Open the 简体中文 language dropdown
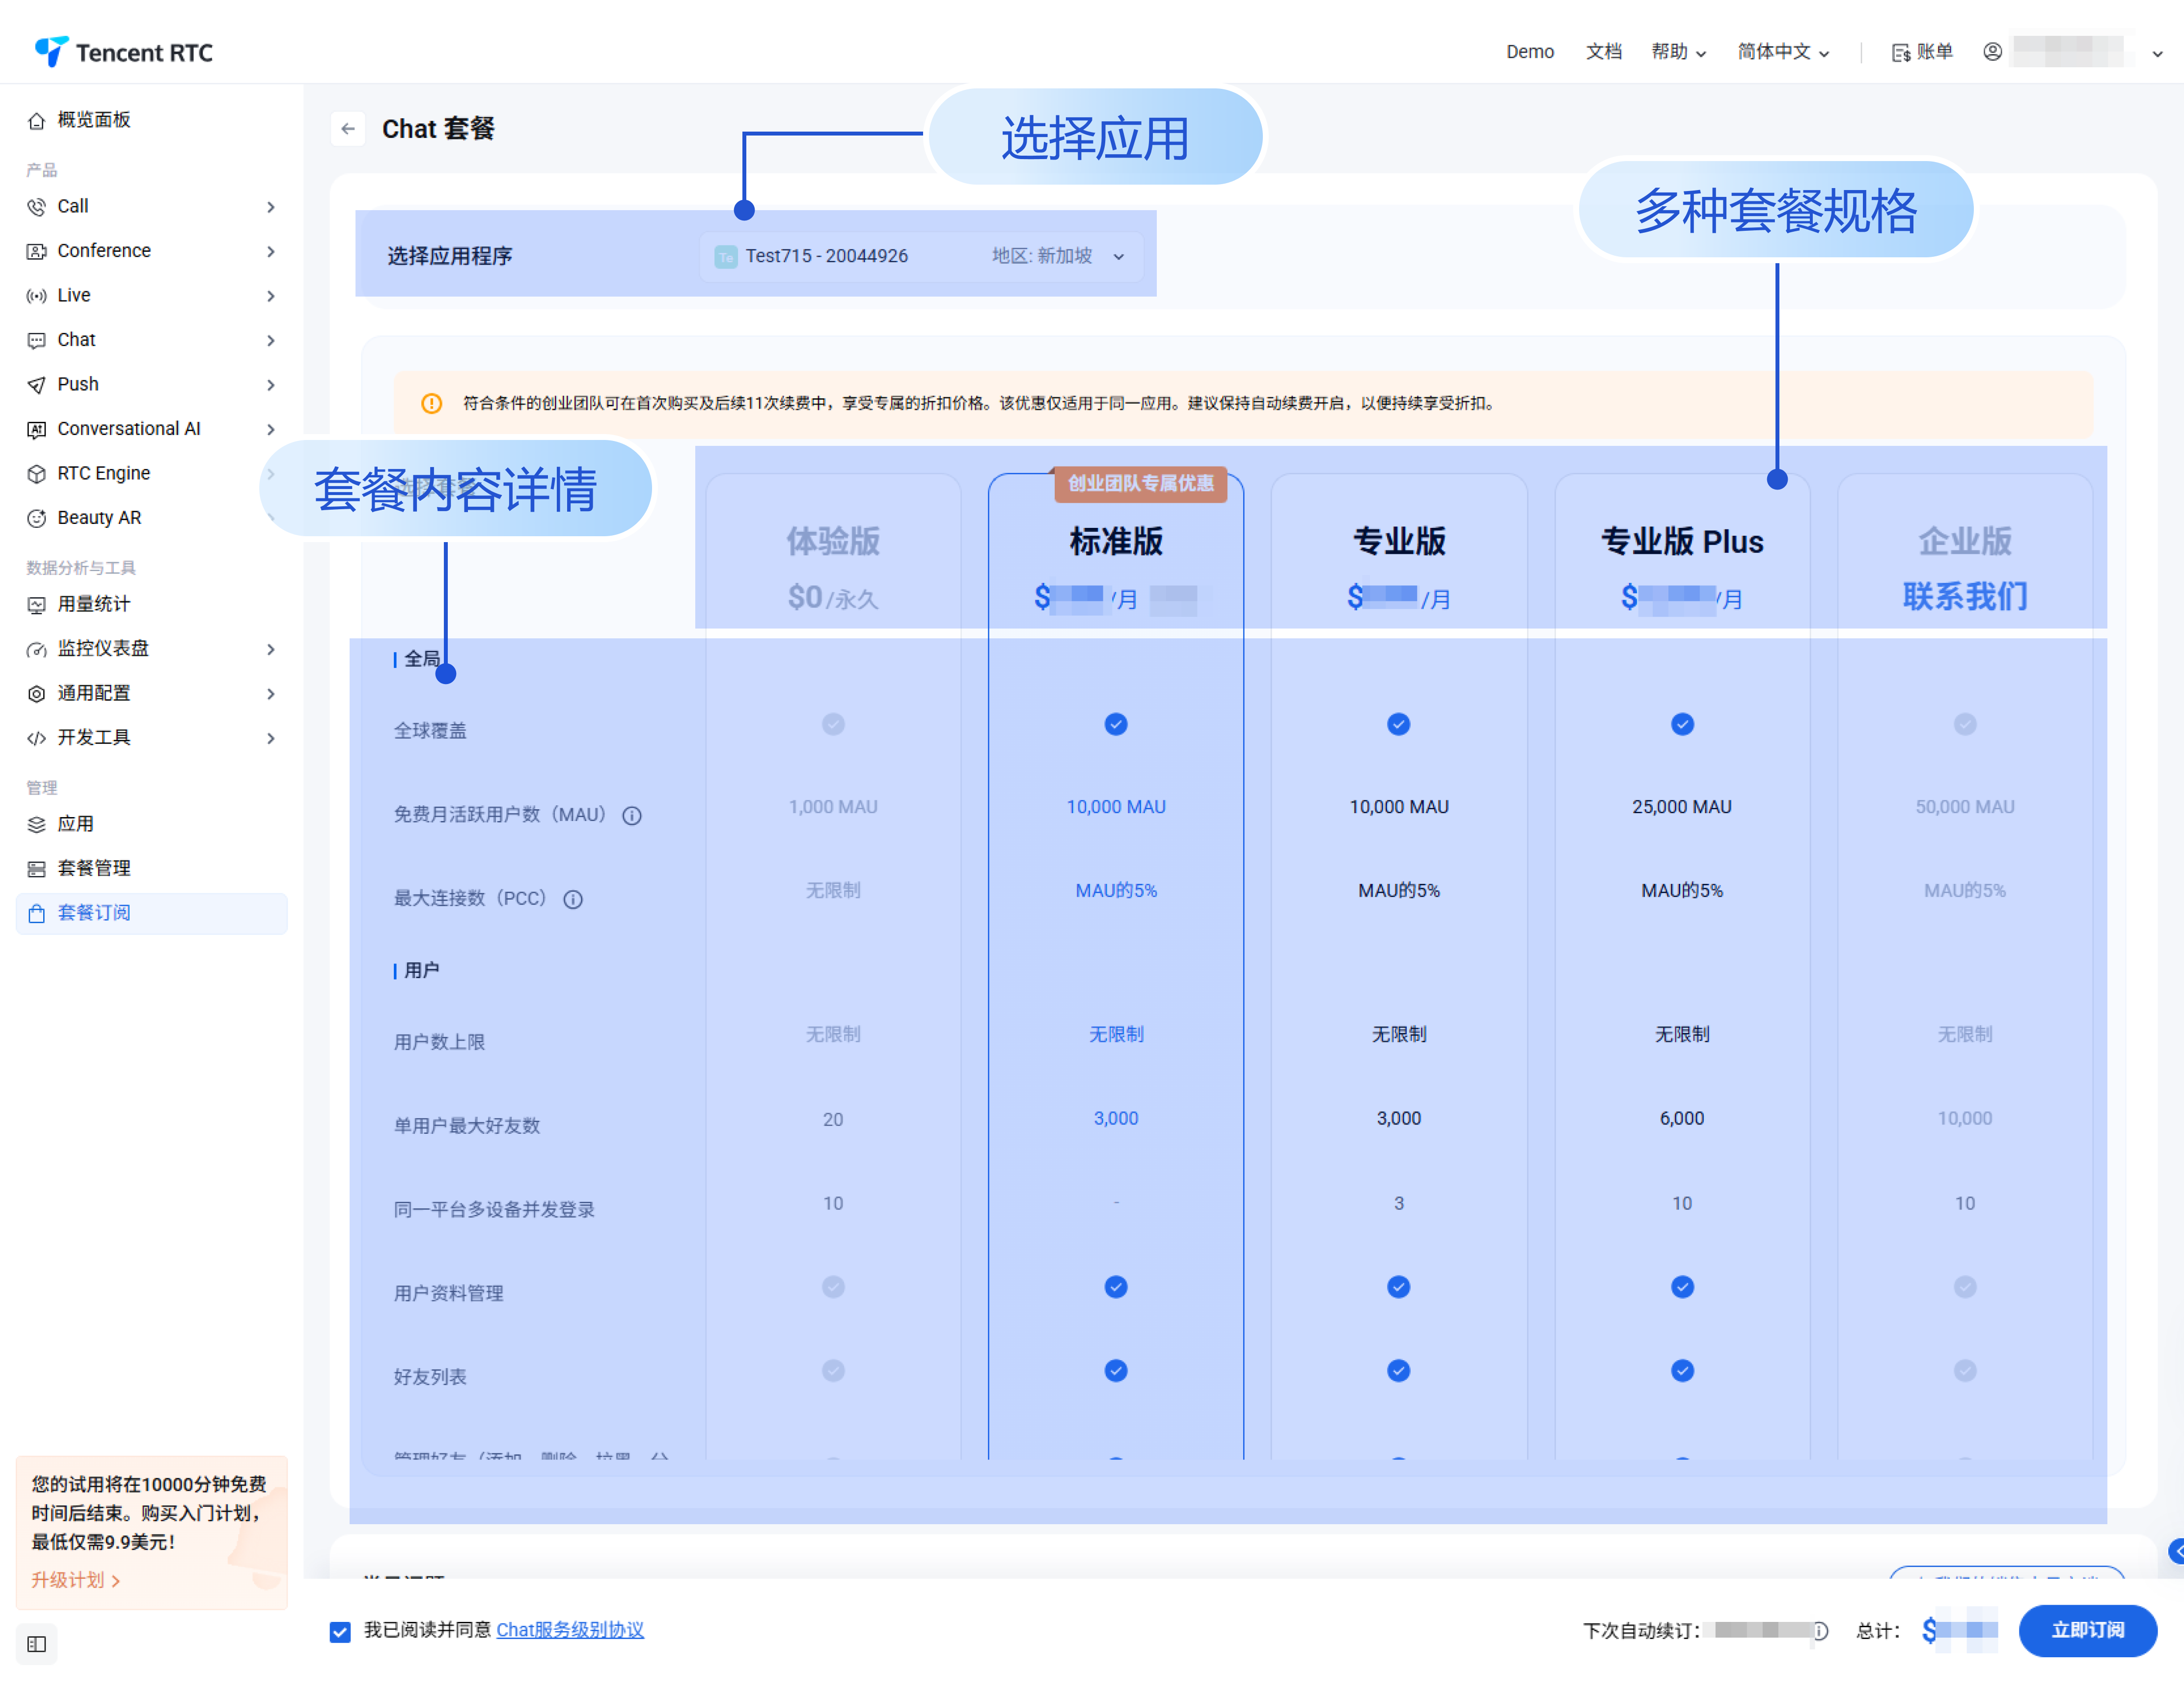Image resolution: width=2184 pixels, height=1699 pixels. pos(1783,51)
